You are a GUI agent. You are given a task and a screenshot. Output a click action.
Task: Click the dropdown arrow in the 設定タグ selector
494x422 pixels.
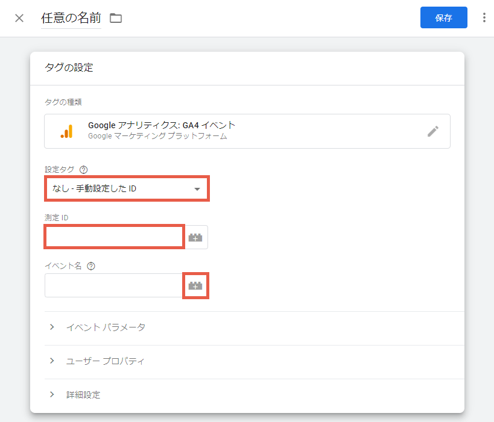point(197,189)
